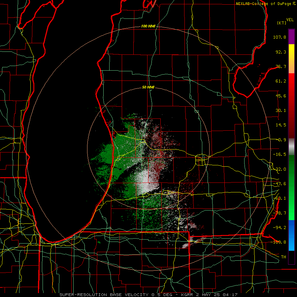The width and height of the screenshot is (297, 297).
Task: Click the Super-Resolution Base Velocity caption
Action: click(x=148, y=295)
